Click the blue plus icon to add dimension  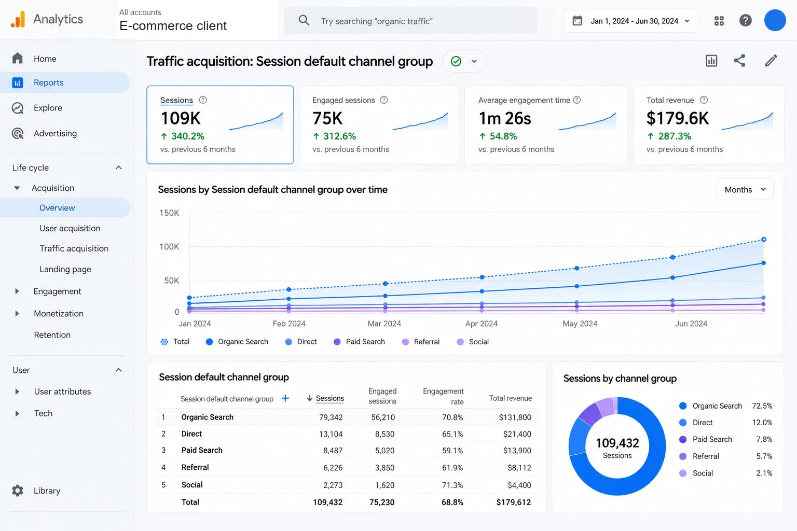click(x=285, y=398)
